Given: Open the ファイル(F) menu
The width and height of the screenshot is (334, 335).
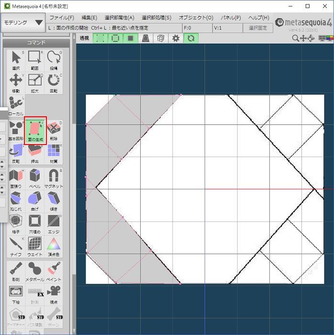Looking at the screenshot, I should coord(62,18).
